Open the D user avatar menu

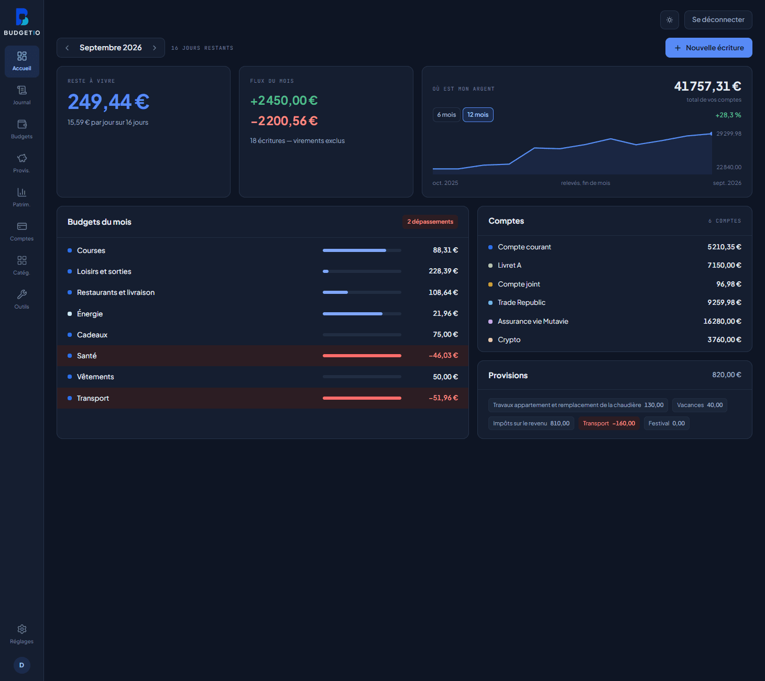coord(21,665)
